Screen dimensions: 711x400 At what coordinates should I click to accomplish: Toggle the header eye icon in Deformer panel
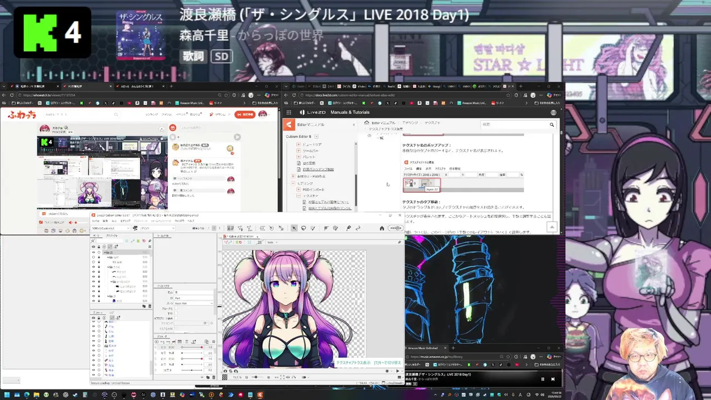[x=93, y=318]
